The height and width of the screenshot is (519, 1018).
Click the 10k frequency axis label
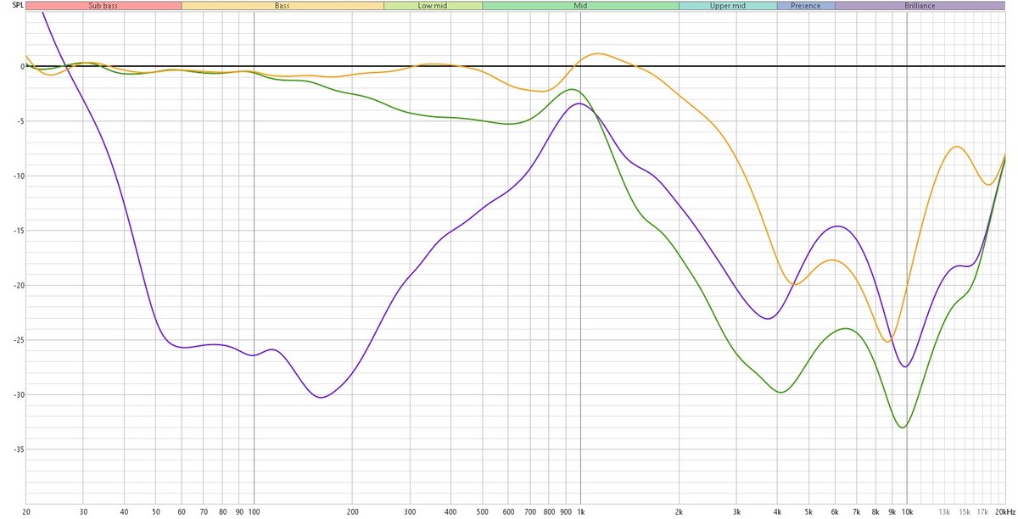coord(907,512)
